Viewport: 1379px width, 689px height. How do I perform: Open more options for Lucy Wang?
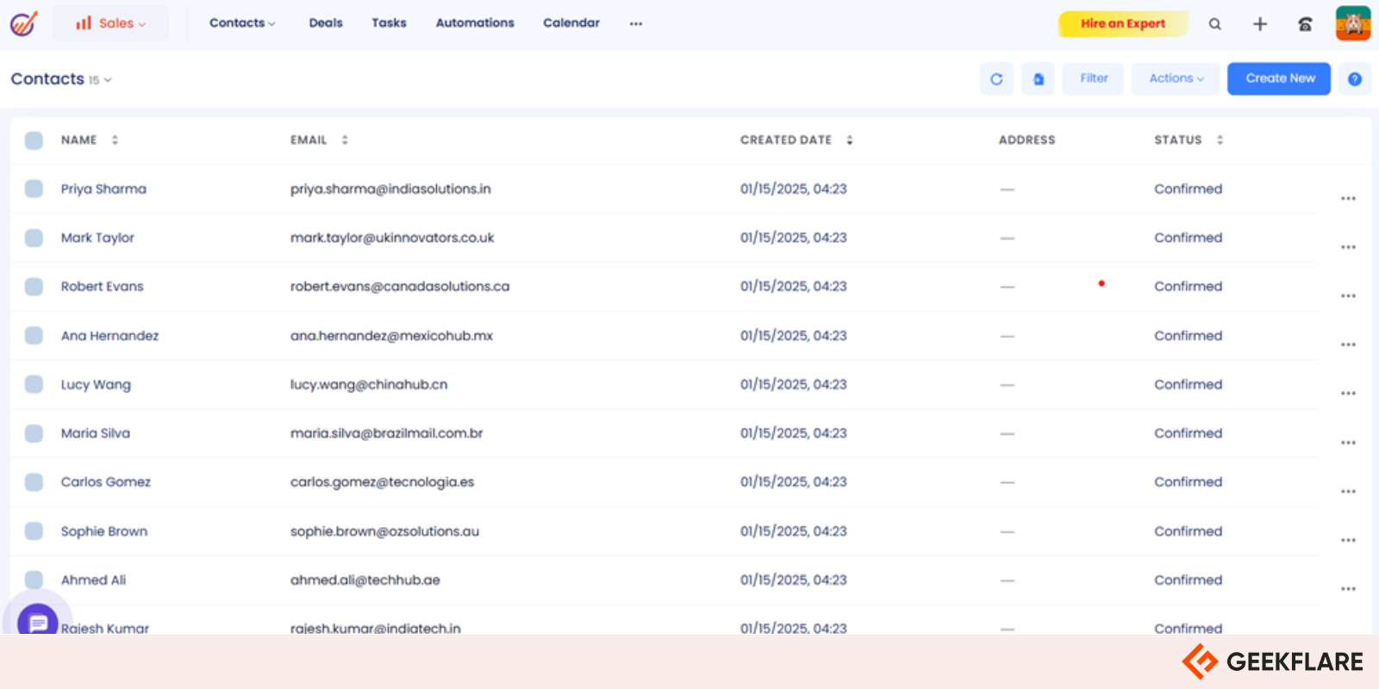click(x=1348, y=394)
